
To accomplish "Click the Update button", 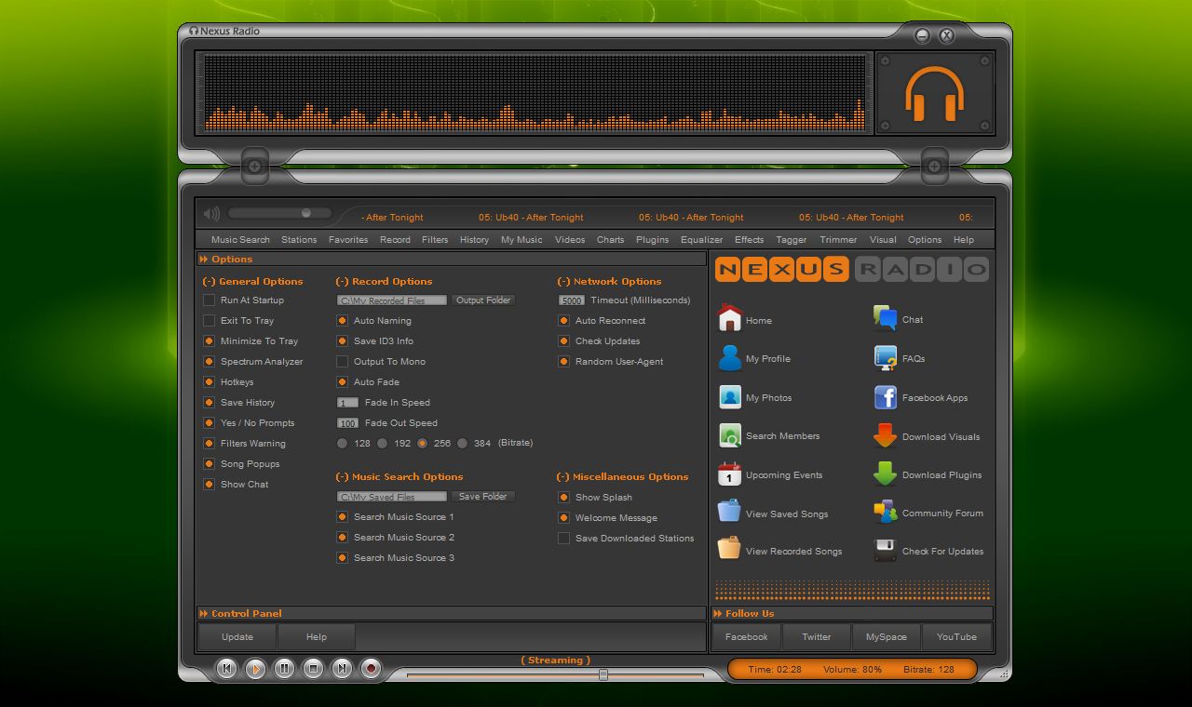I will [237, 637].
